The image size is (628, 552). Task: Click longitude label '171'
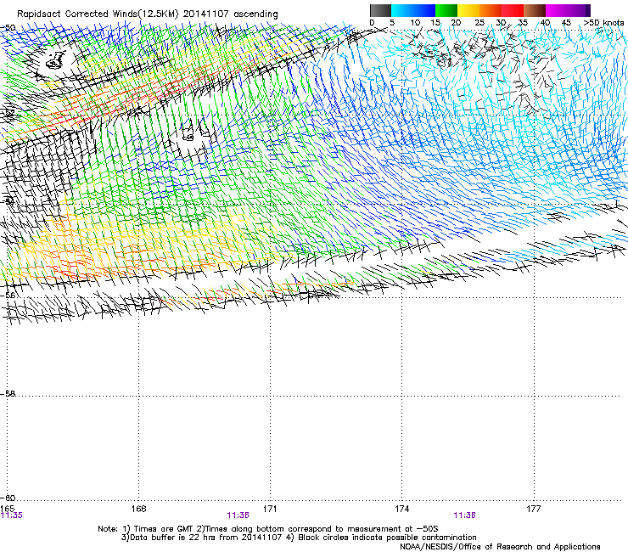point(270,509)
